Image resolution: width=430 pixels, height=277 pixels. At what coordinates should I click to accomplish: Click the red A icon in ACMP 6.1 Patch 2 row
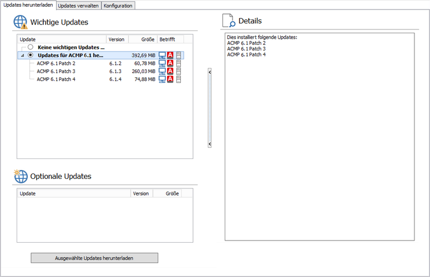pos(170,63)
